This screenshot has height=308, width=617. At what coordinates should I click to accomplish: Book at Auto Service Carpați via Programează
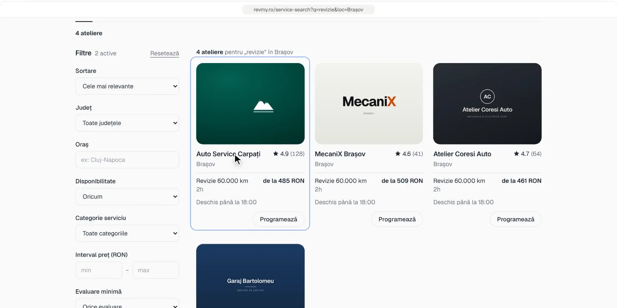pos(279,219)
